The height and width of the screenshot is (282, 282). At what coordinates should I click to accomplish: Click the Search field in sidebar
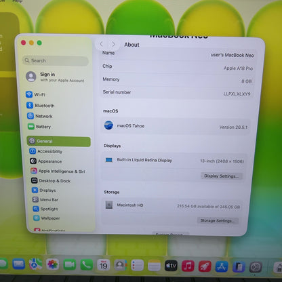(56, 60)
